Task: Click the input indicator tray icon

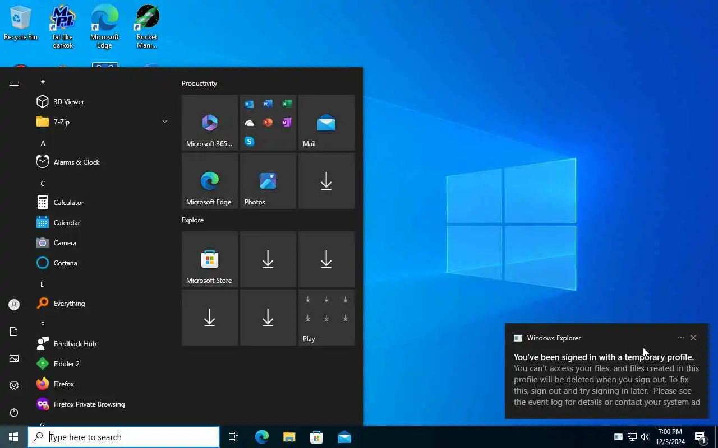Action: point(618,437)
